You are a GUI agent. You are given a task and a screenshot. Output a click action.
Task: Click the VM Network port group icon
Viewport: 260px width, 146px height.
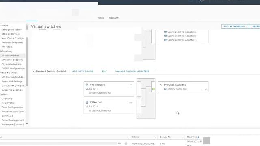coord(87,85)
